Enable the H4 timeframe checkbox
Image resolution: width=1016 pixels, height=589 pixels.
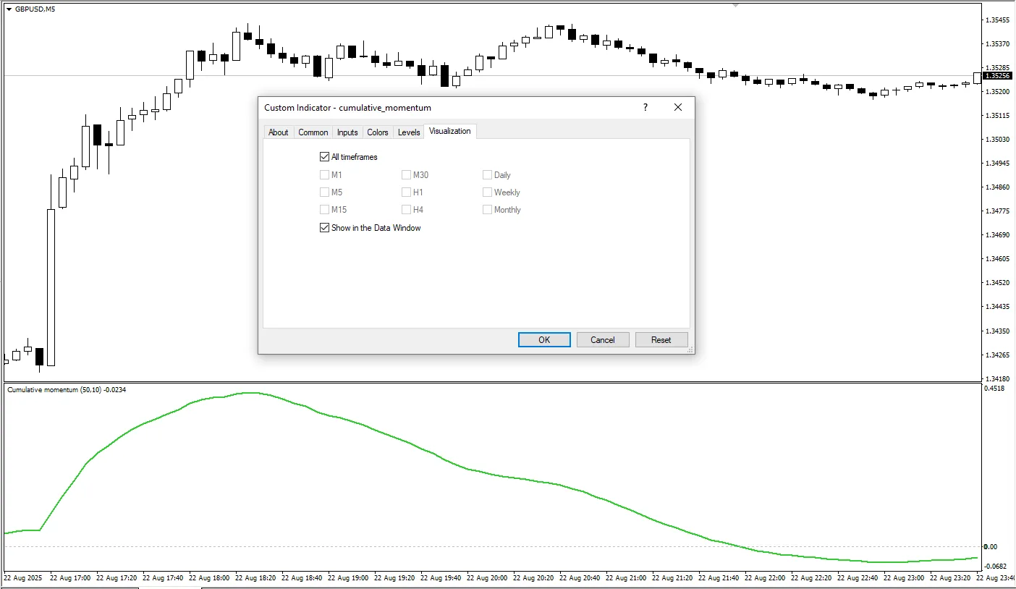406,209
